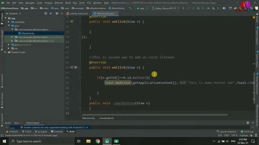This screenshot has width=259, height=145.
Task: Open the Problems tool window
Action: pos(12,132)
